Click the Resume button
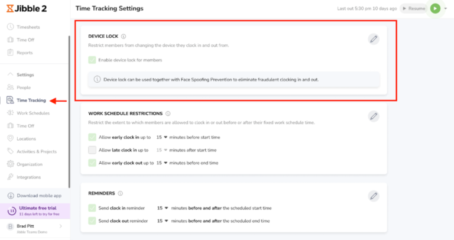Image resolution: width=454 pixels, height=240 pixels. (413, 8)
